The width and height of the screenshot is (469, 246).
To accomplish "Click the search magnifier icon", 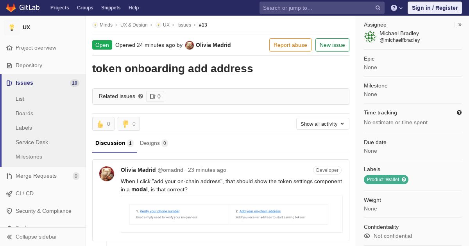I will click(378, 8).
